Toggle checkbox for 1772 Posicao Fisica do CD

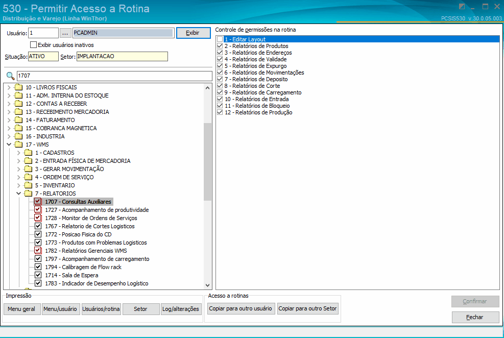38,234
